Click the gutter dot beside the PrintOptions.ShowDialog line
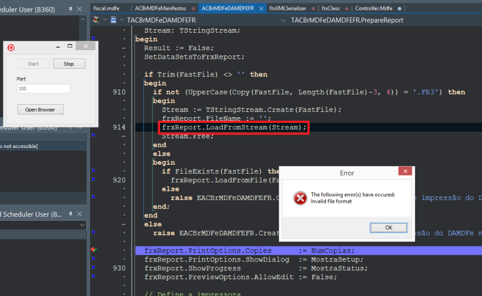Screen dimensions: 482x296 (94, 259)
